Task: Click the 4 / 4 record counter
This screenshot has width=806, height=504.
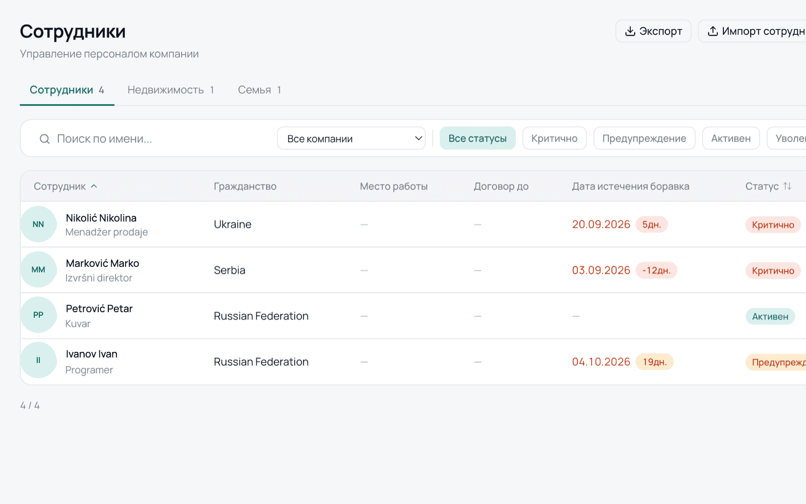Action: (x=30, y=406)
